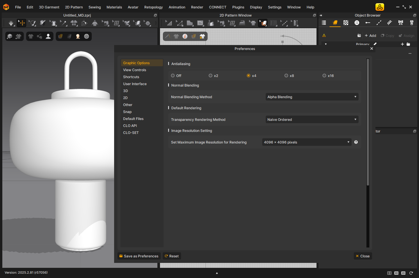The height and width of the screenshot is (278, 419).
Task: Select the Simulate down-arrow tool
Action: 11,23
